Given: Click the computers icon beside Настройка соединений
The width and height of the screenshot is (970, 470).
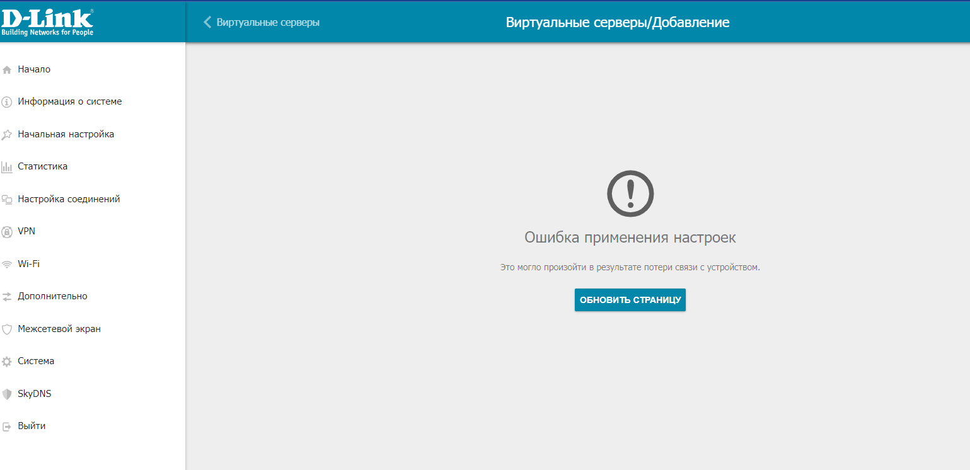Looking at the screenshot, I should click(x=7, y=200).
